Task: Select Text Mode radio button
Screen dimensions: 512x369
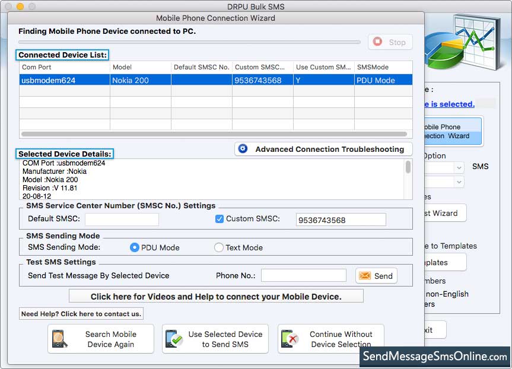Action: click(218, 247)
